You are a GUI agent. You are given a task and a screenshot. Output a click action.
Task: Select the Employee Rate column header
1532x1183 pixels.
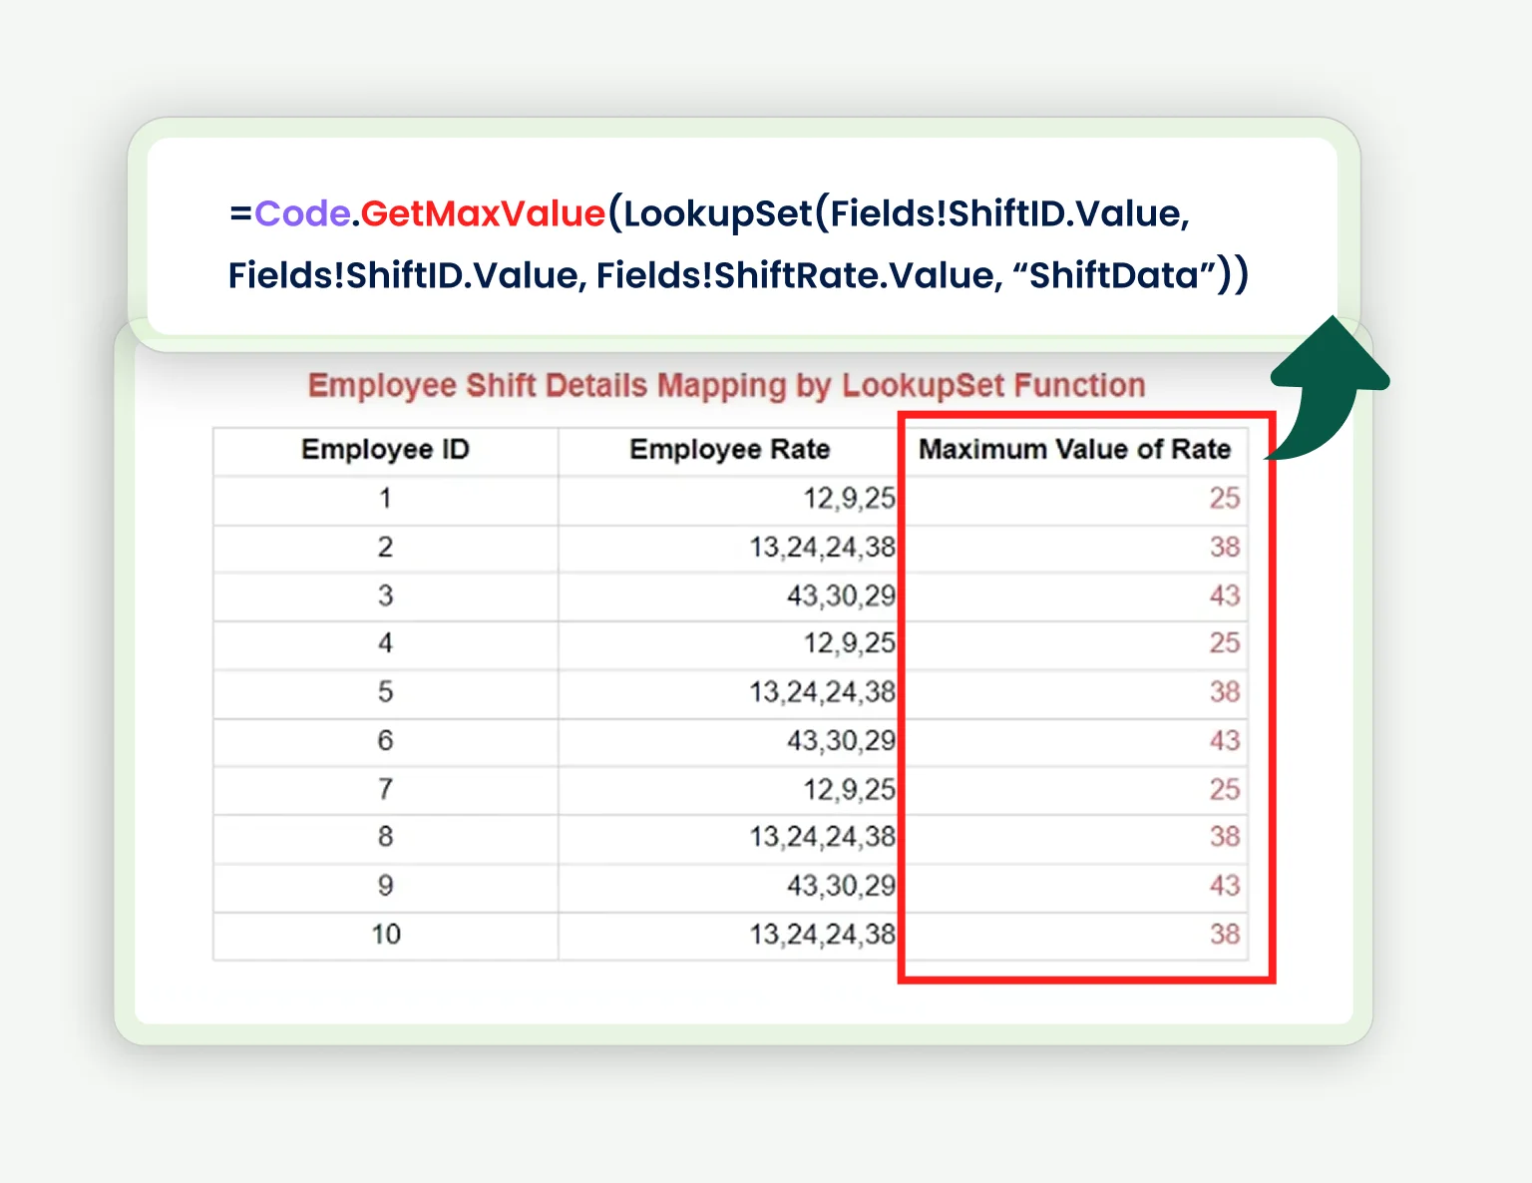pyautogui.click(x=729, y=450)
